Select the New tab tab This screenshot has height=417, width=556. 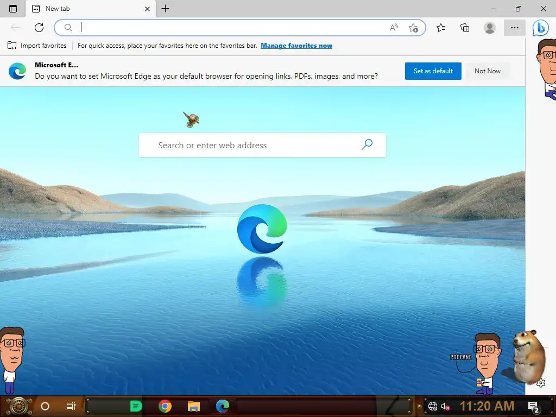[91, 9]
